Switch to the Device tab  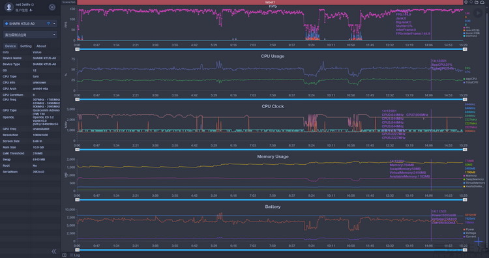(x=10, y=46)
